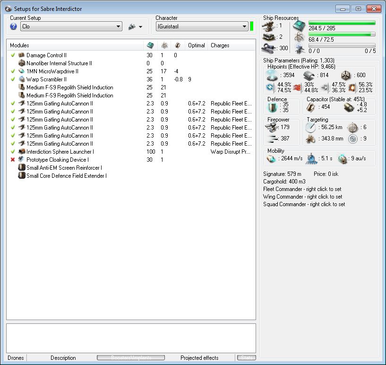Click the CPU usage progress bar
Screen dimensions: 386x365
coord(342,23)
